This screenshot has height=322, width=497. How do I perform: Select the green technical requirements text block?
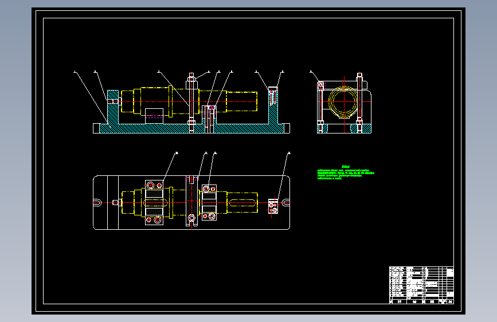(346, 172)
